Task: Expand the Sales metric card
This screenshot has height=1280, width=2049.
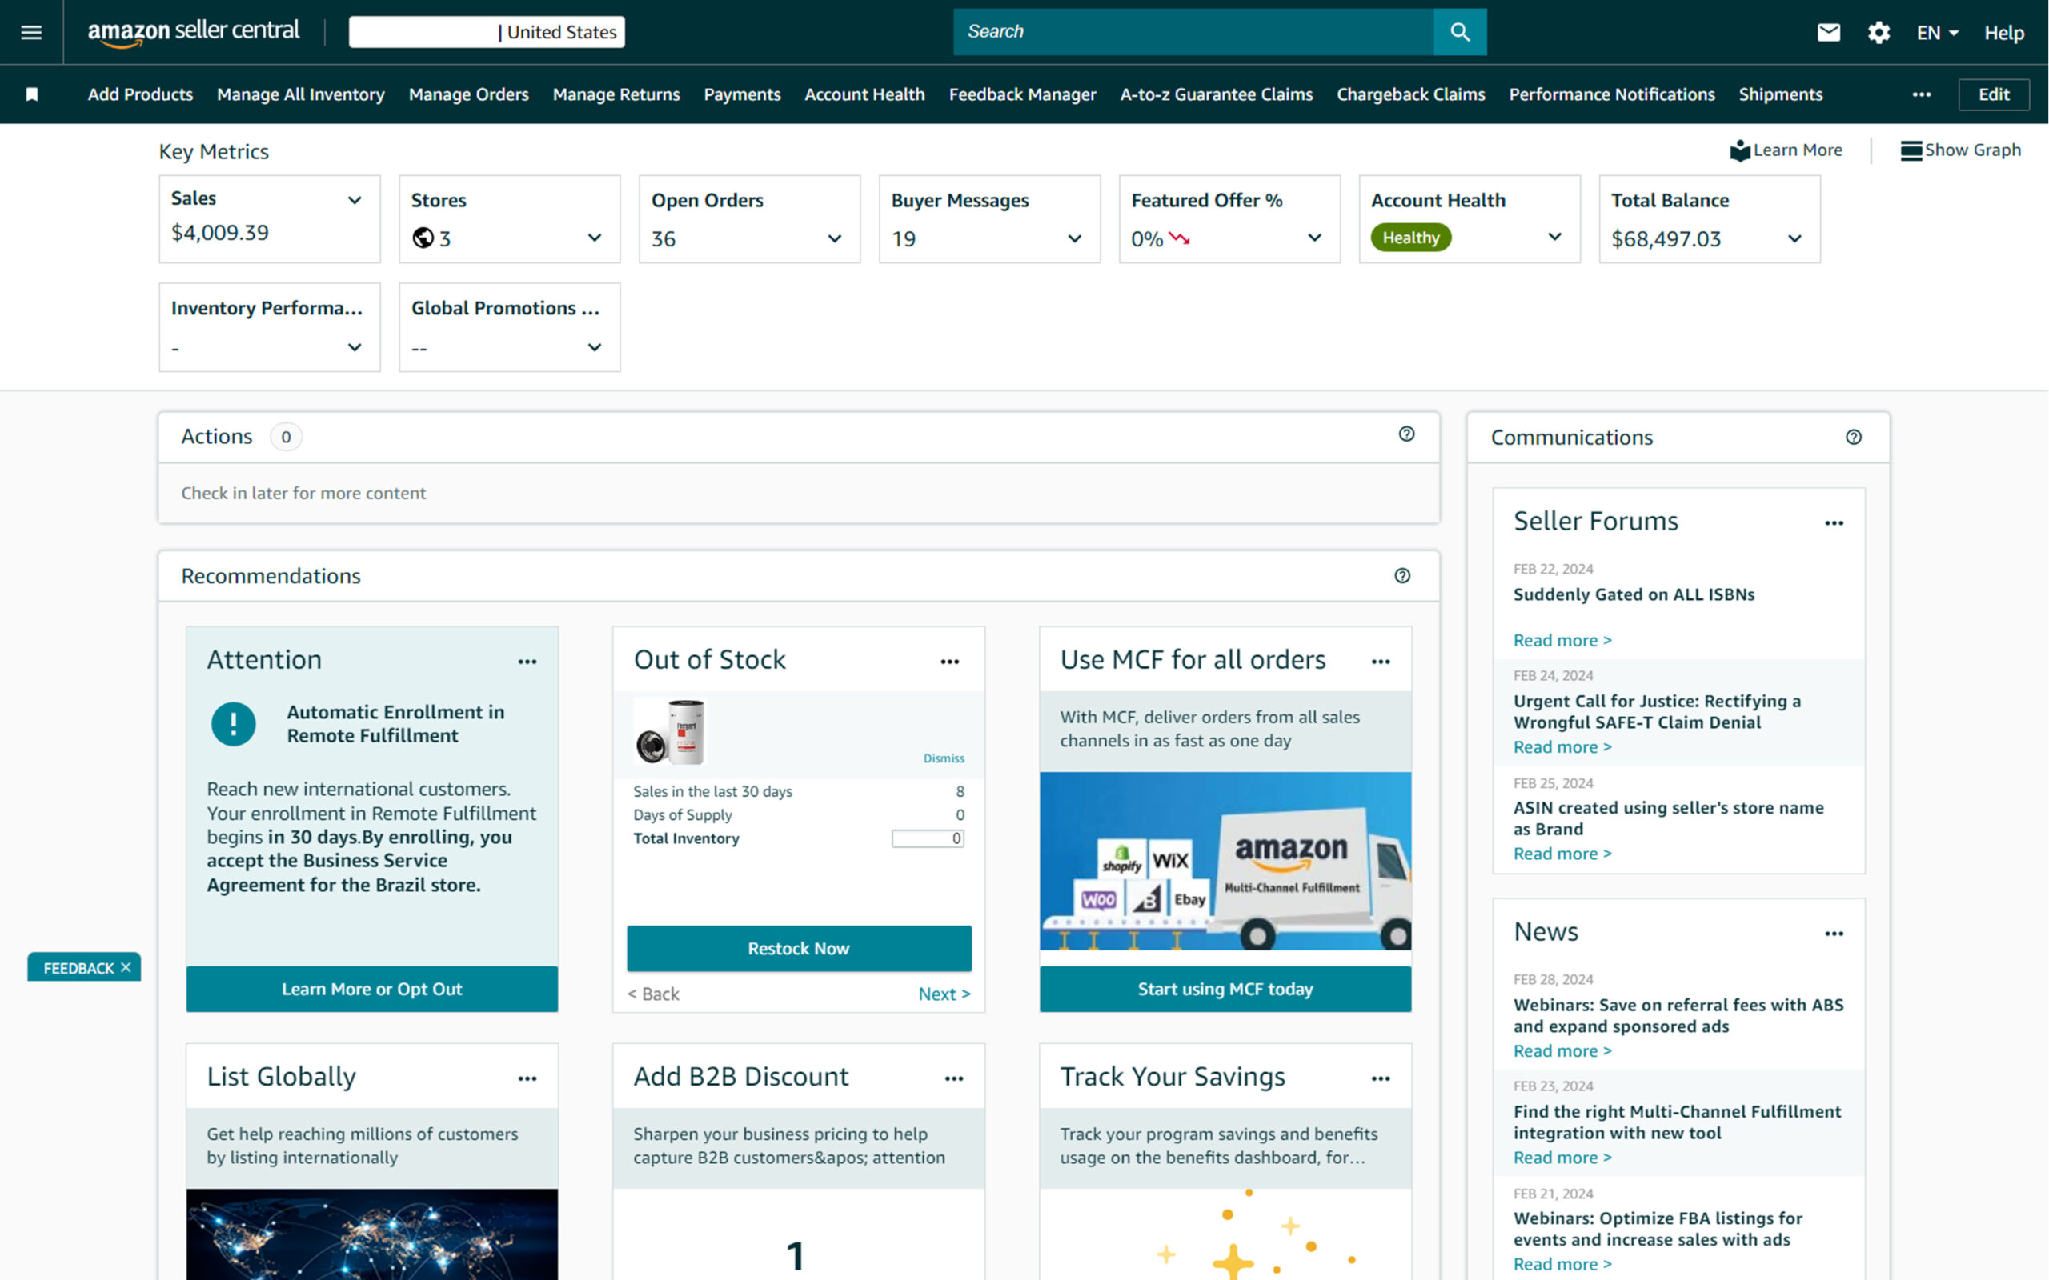Action: coord(355,200)
